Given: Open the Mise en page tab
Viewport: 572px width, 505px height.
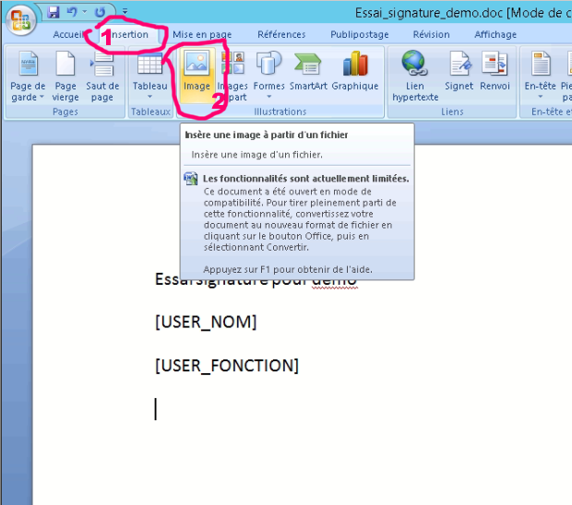Looking at the screenshot, I should point(202,34).
